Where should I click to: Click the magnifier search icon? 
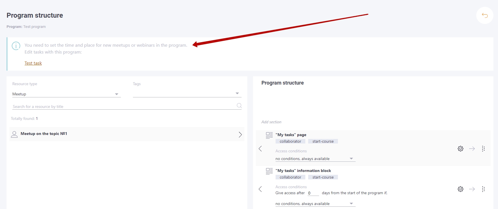[239, 106]
